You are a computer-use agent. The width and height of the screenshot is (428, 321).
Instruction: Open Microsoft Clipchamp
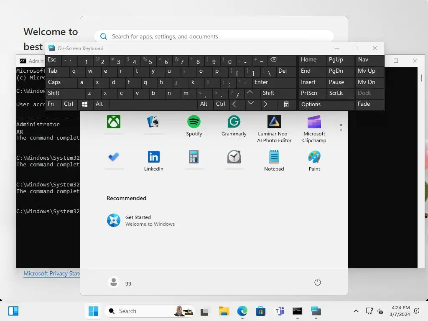314,129
